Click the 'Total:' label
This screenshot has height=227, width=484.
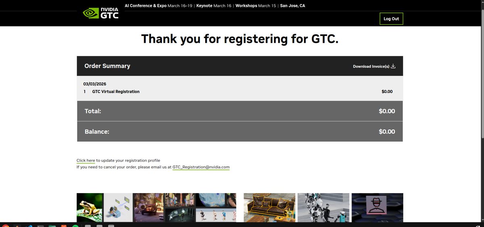coord(93,111)
